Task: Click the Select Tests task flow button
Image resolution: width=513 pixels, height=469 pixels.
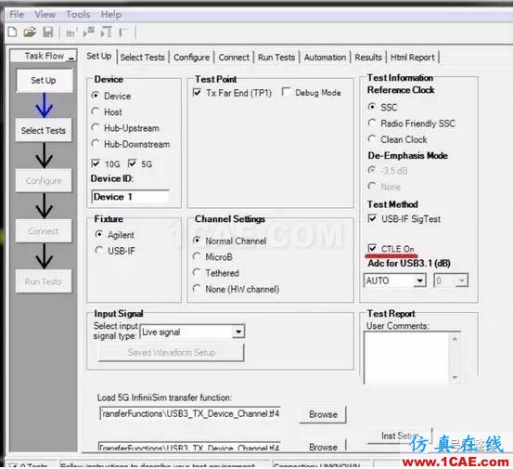Action: (44, 130)
